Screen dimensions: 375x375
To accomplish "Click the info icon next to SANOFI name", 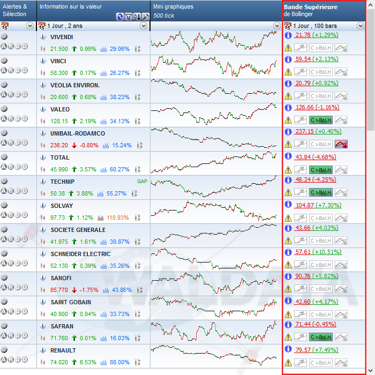I will (43, 278).
